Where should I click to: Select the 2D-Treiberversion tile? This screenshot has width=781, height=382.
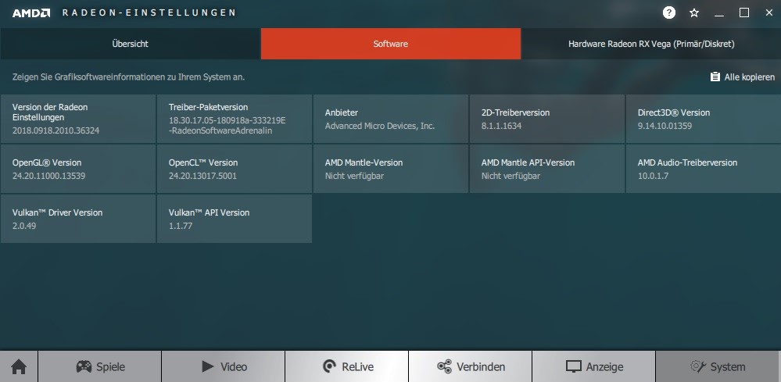(x=547, y=119)
